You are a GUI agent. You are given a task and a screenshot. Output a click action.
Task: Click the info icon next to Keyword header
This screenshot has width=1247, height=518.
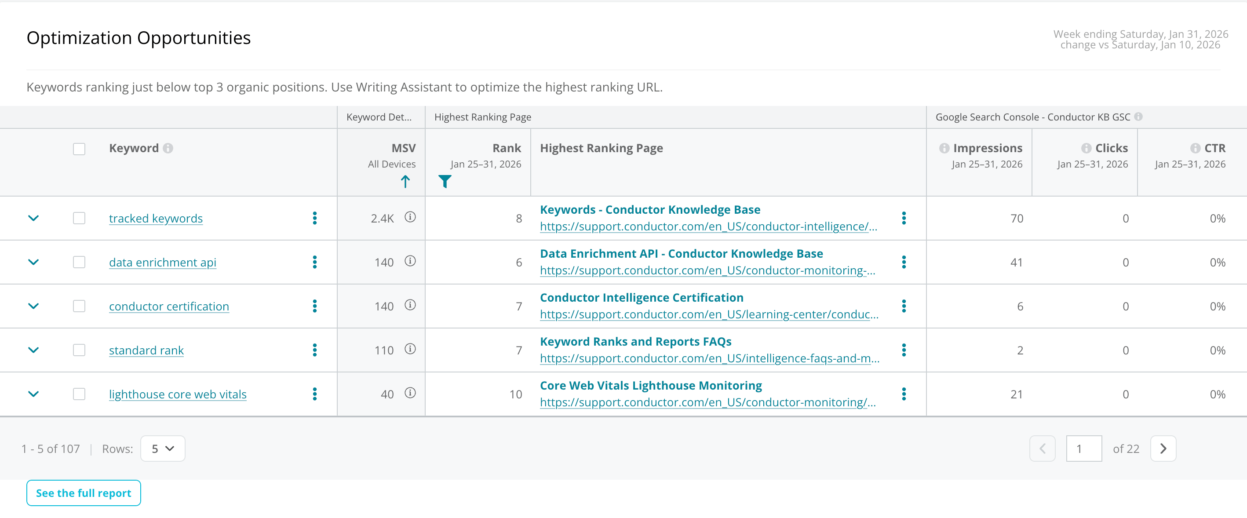click(x=168, y=148)
